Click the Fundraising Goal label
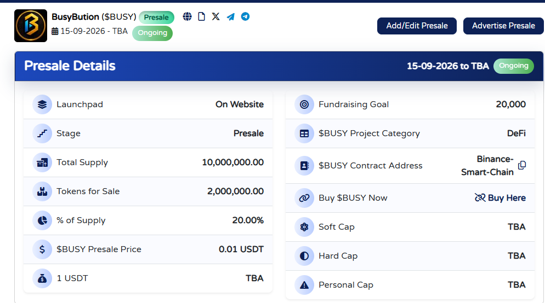Screen dimensions: 545x303 click(x=354, y=104)
